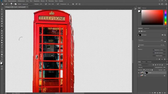Select the Pen tool
168x94 pixels.
click(2, 45)
